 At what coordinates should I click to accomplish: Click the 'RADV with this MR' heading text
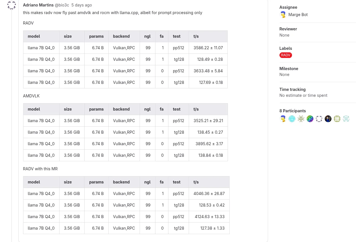click(x=40, y=169)
